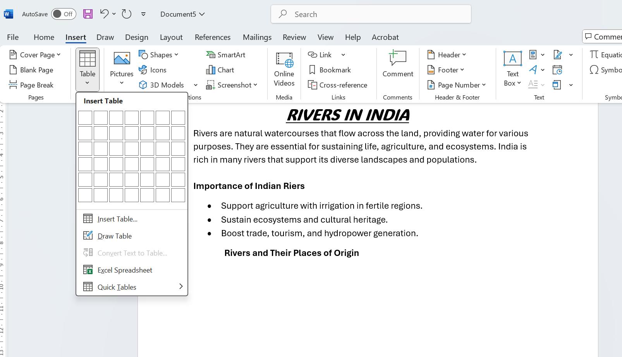The width and height of the screenshot is (622, 357).
Task: Open the Document5 title dropdown
Action: [x=182, y=14]
